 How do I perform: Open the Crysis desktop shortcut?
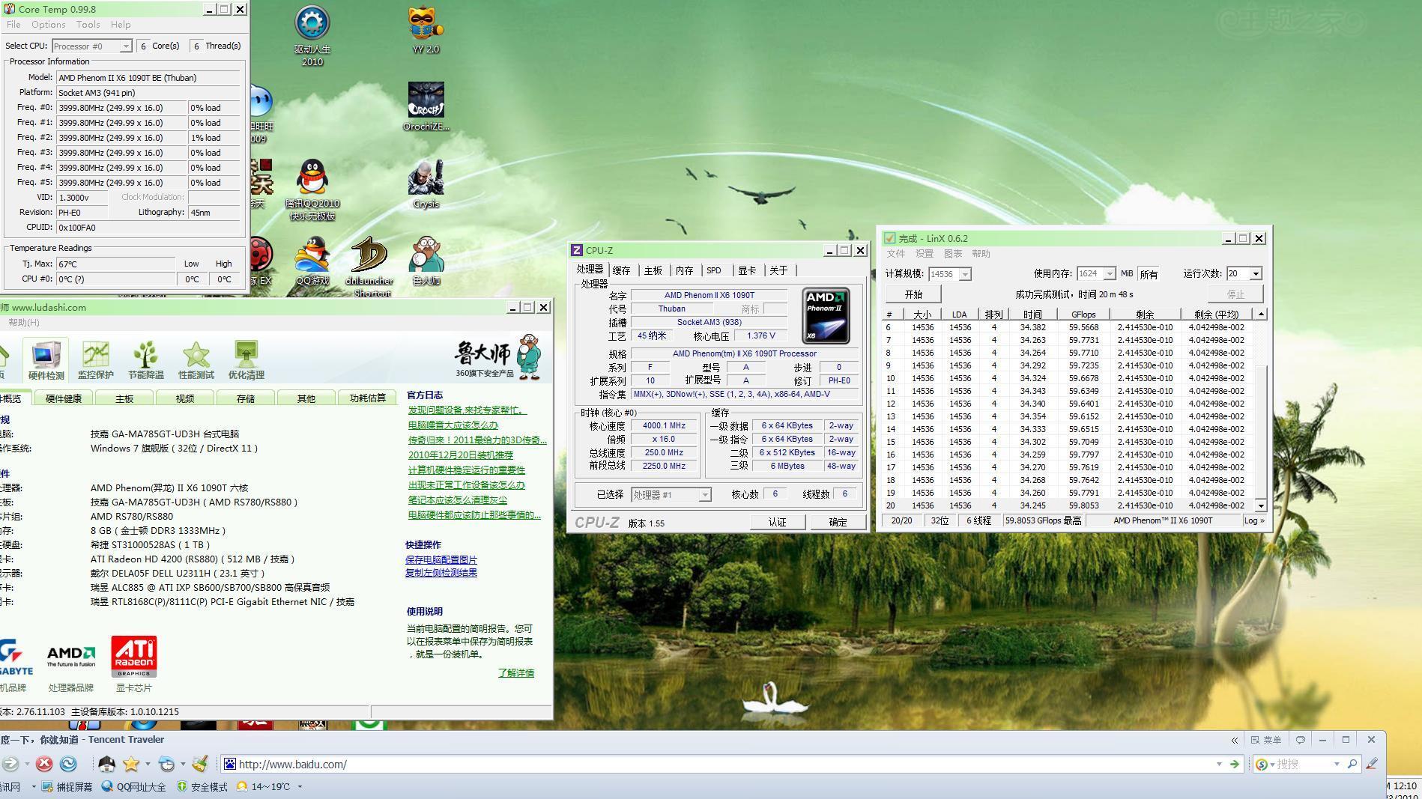pyautogui.click(x=426, y=184)
